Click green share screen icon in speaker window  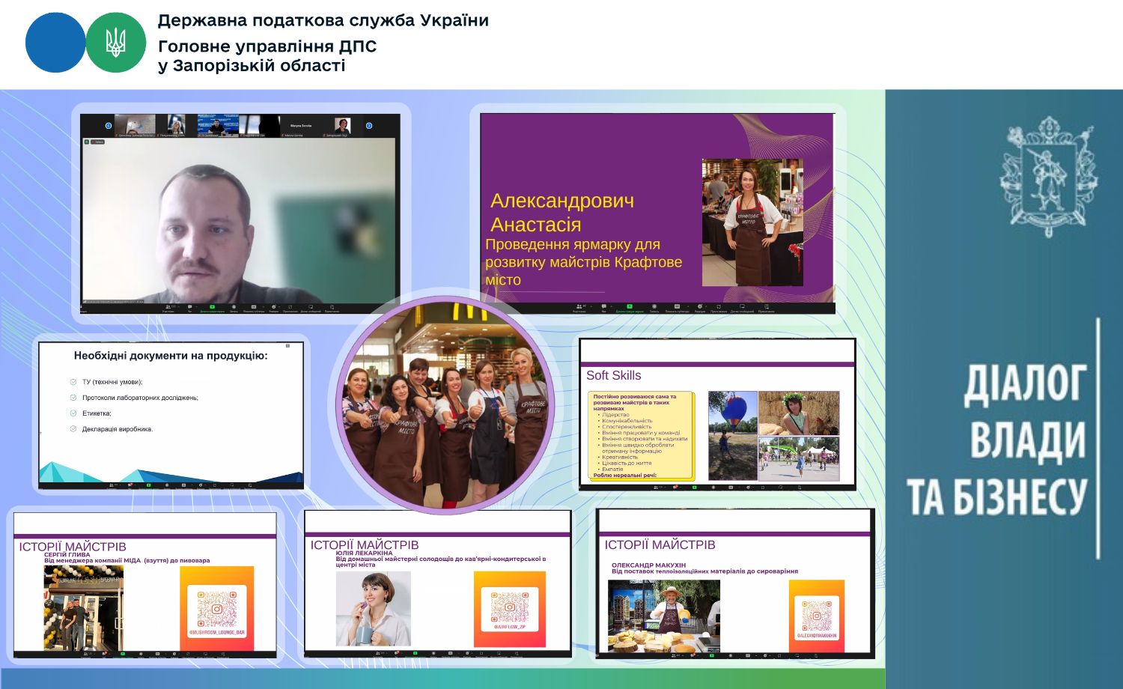(212, 306)
